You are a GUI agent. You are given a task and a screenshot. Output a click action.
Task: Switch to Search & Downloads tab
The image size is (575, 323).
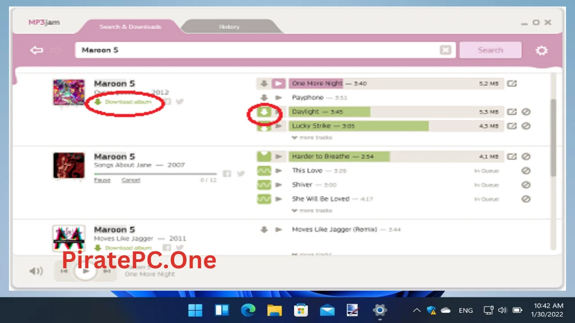point(130,27)
